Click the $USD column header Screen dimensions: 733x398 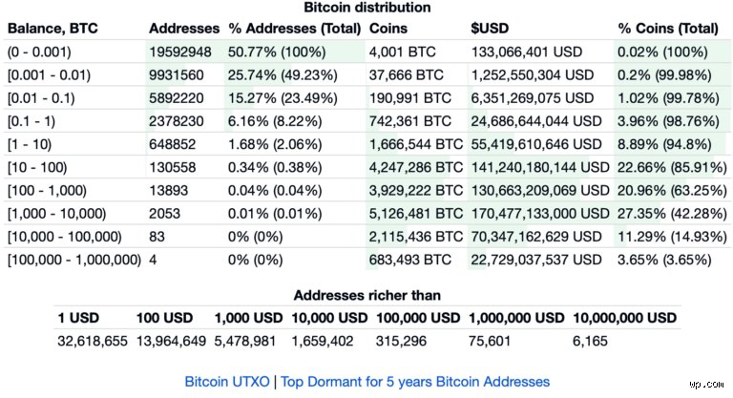pyautogui.click(x=490, y=29)
